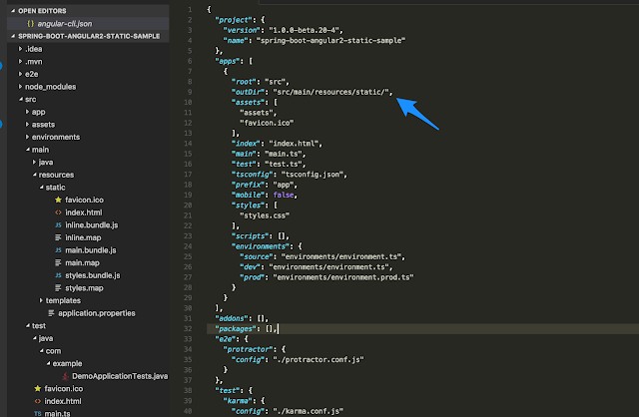639x417 pixels.
Task: Click JS icon of inline.bundle.js
Action: [x=58, y=225]
